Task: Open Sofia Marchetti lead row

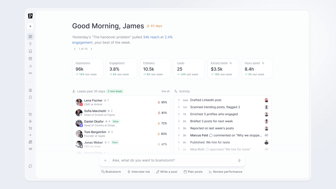Action: tap(121, 113)
